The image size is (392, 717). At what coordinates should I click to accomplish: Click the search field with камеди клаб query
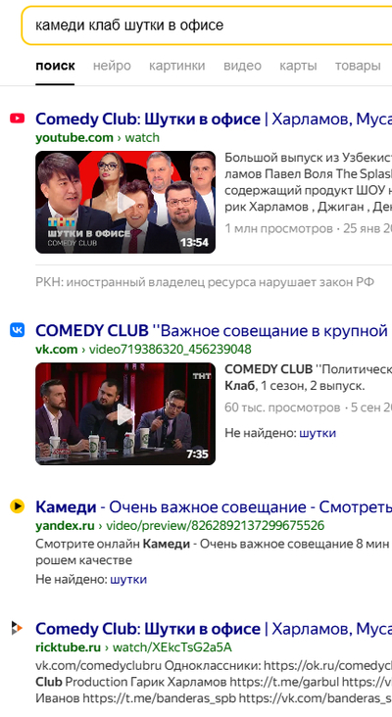207,25
